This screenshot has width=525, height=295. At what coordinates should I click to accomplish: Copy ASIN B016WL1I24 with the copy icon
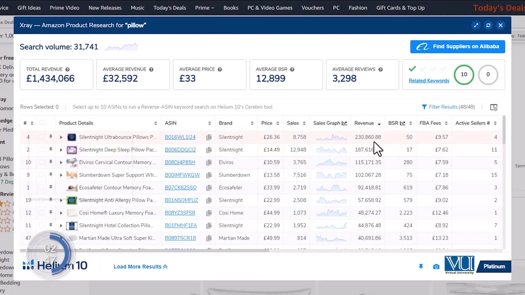pos(209,137)
